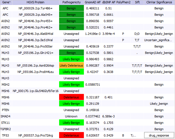Select the TGFBR2 gene cell
Image resolution: width=175 pixels, height=139 pixels.
pos(6,129)
